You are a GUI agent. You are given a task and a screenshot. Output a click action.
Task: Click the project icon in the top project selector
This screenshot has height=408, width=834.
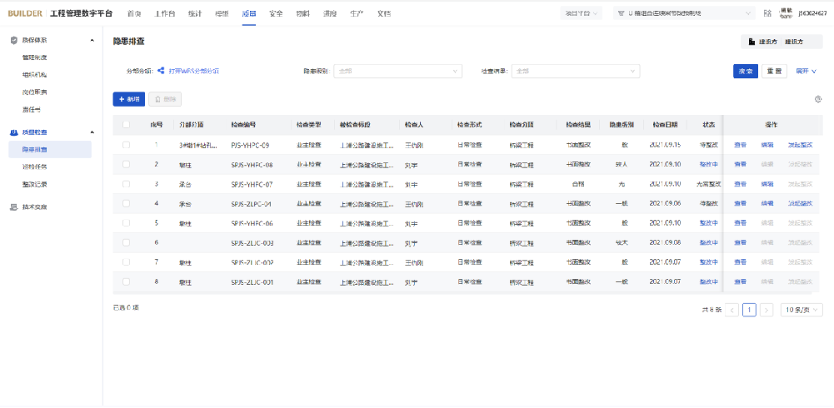tap(621, 13)
